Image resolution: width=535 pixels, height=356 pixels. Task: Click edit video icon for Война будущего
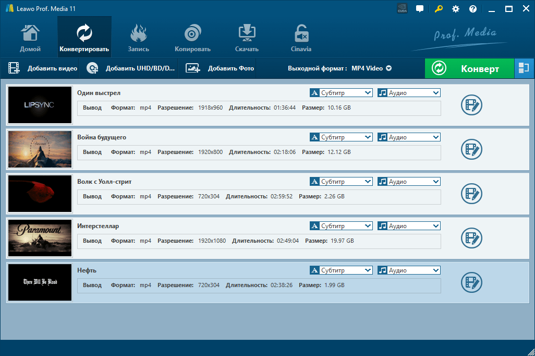471,149
